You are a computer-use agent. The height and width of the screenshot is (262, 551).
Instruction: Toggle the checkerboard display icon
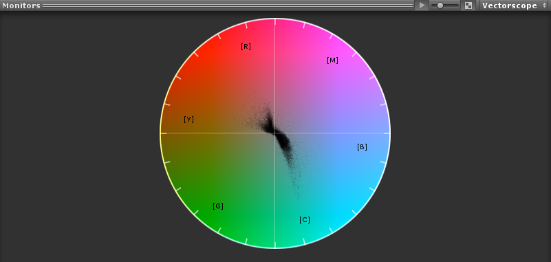coord(468,6)
